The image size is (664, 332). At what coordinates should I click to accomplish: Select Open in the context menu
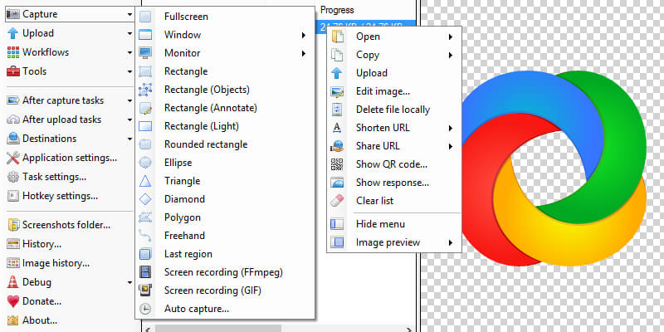point(393,37)
